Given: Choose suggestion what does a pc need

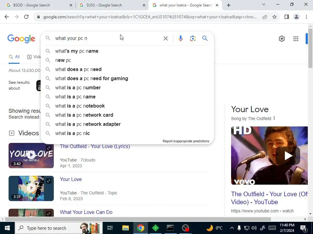Looking at the screenshot, I should click(x=127, y=69).
